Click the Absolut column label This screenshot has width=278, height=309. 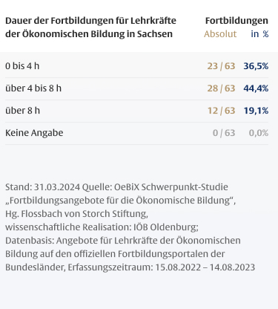tap(220, 34)
